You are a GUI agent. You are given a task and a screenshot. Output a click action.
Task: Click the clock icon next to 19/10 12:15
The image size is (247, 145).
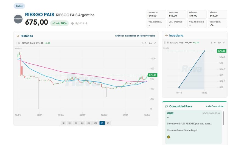tap(72, 24)
